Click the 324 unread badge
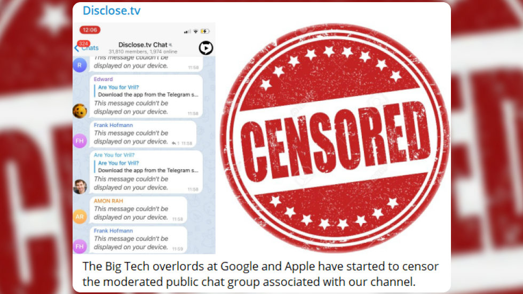Viewport: 523px width, 294px height. click(x=83, y=44)
